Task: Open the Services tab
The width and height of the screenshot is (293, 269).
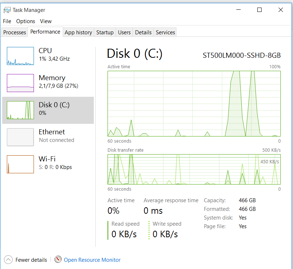Action: (165, 32)
